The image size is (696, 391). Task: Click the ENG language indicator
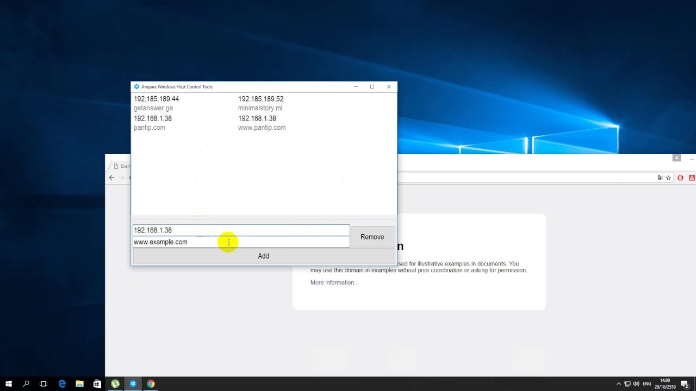(x=647, y=384)
